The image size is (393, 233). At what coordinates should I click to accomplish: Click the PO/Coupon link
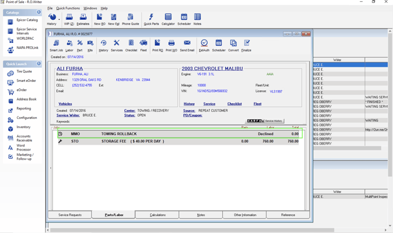[192, 115]
